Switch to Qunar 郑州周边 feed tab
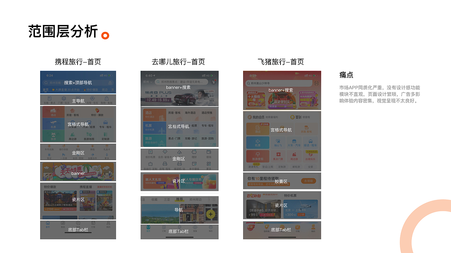The height and width of the screenshot is (253, 451). [196, 199]
